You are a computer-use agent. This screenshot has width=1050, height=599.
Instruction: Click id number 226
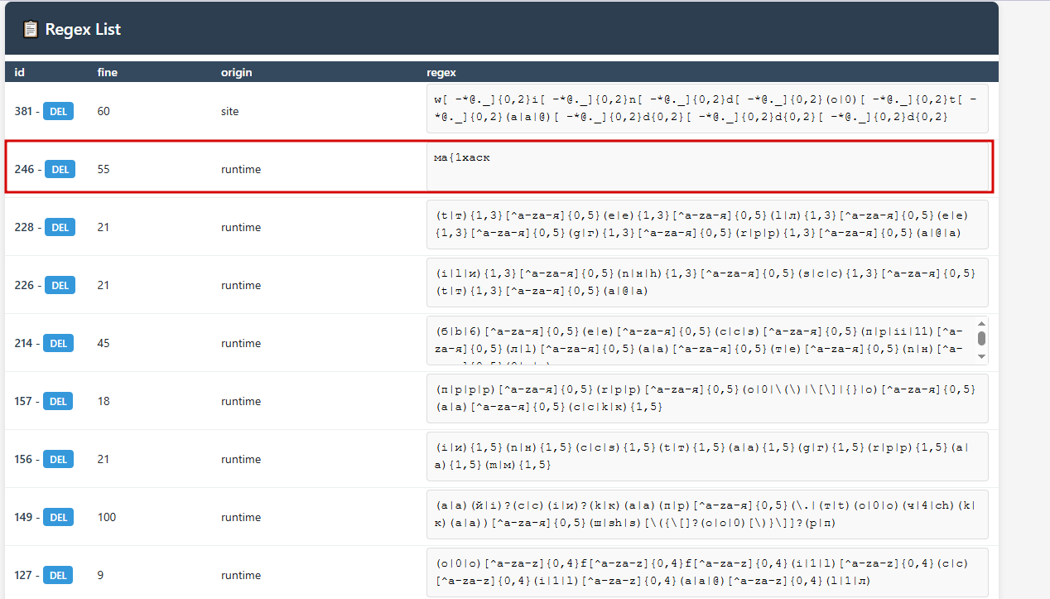tap(24, 285)
